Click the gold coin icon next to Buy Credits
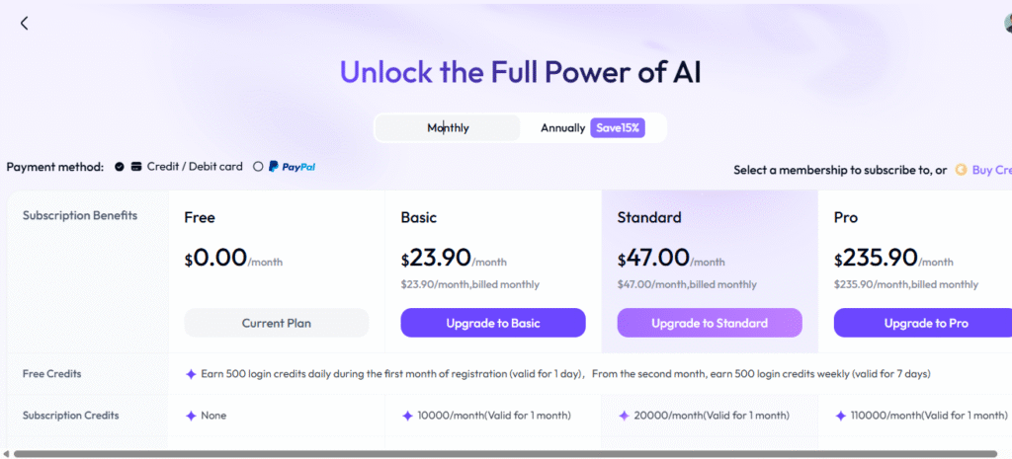The image size is (1012, 459). 961,170
